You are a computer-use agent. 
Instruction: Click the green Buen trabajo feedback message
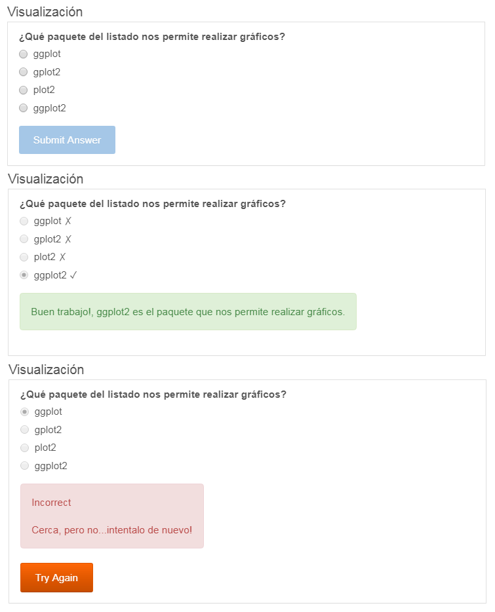(x=188, y=312)
